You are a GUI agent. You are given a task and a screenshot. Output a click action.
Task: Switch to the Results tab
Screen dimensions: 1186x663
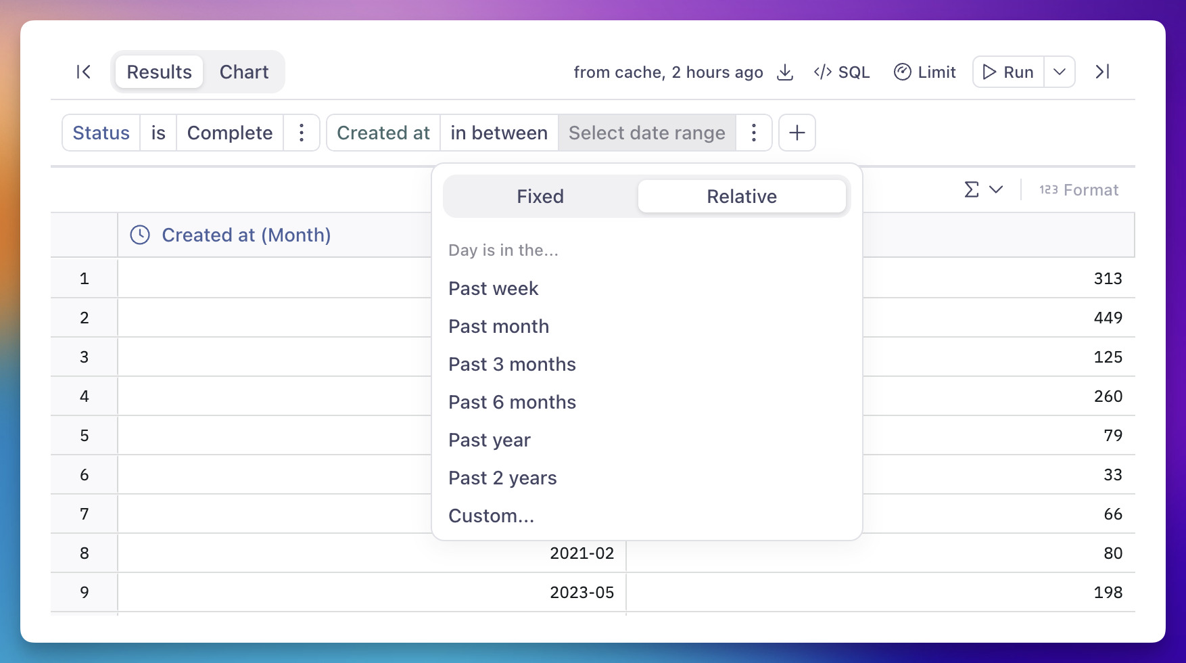pyautogui.click(x=159, y=72)
